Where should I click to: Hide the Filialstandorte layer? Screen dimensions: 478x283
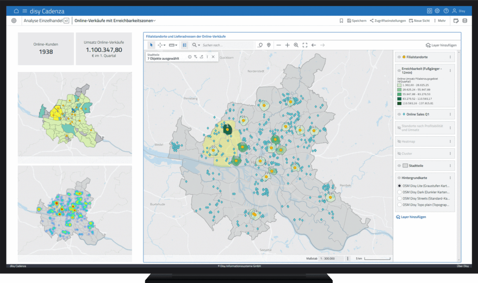tap(399, 57)
